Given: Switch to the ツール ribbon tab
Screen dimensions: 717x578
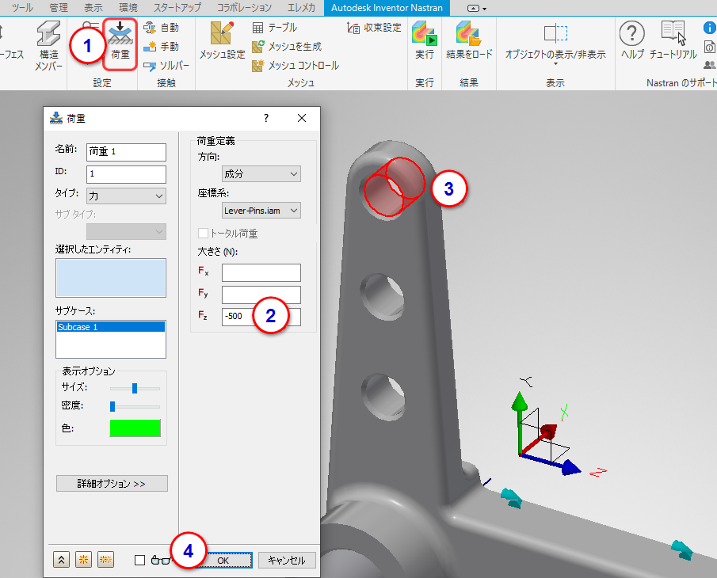Looking at the screenshot, I should [22, 8].
